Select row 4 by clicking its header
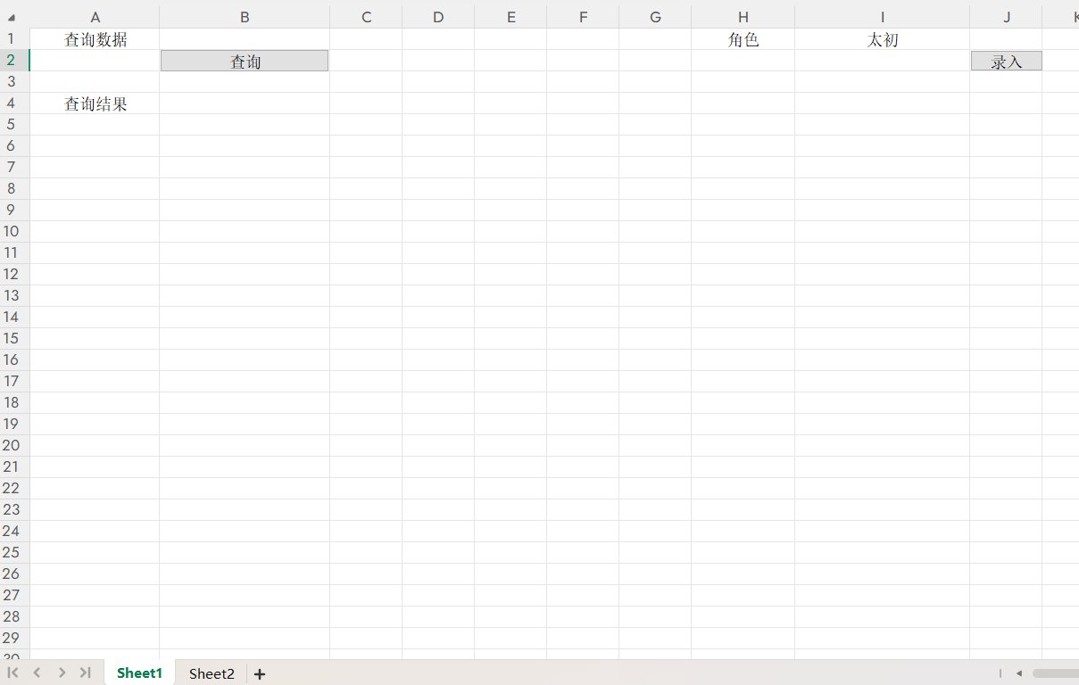 coord(12,103)
